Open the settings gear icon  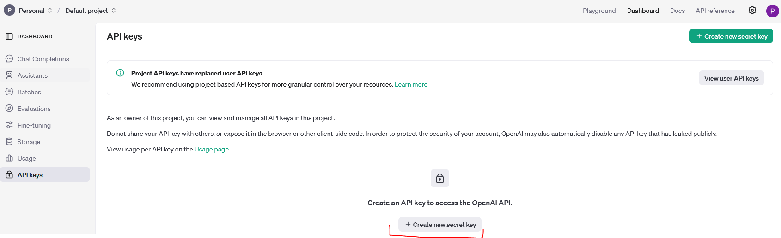click(752, 10)
